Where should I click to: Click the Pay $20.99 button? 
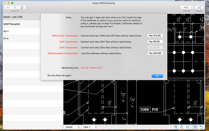[155, 53]
